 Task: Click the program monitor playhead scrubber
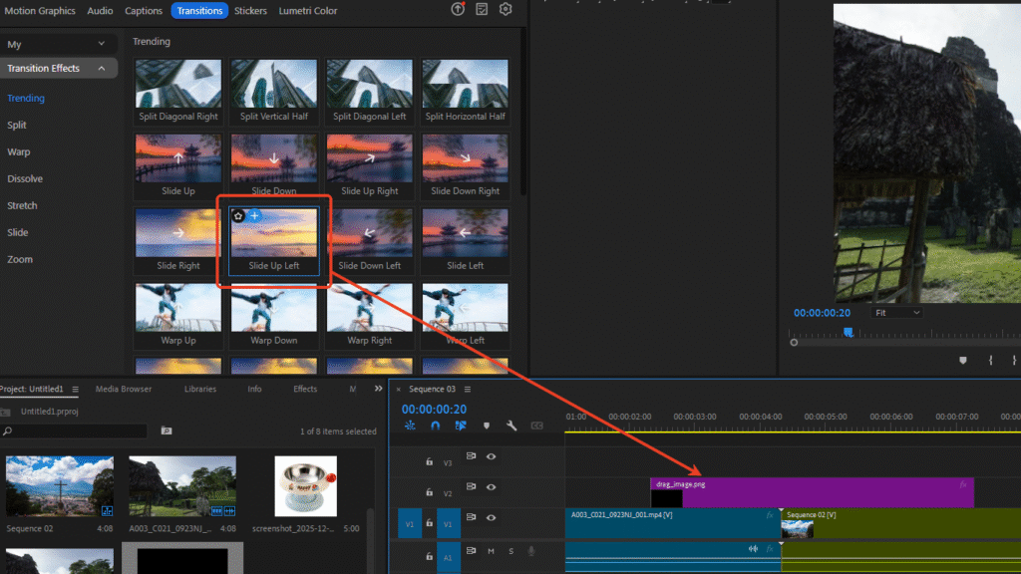849,333
